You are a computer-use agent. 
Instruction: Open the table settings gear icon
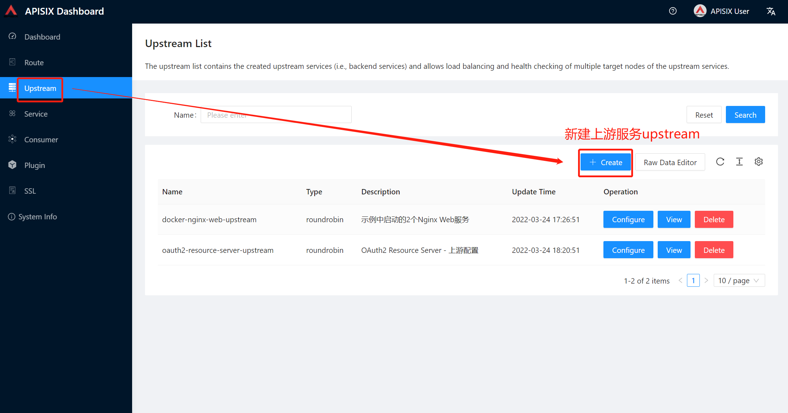coord(759,162)
